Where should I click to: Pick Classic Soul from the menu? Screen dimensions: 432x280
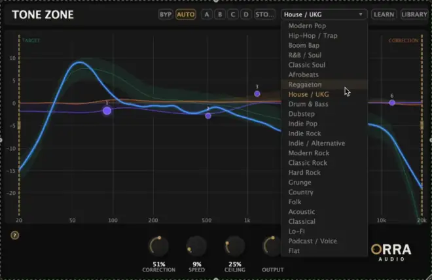pyautogui.click(x=324, y=65)
